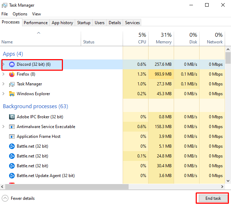Click the Firefox app icon
231x204 pixels.
pos(12,74)
